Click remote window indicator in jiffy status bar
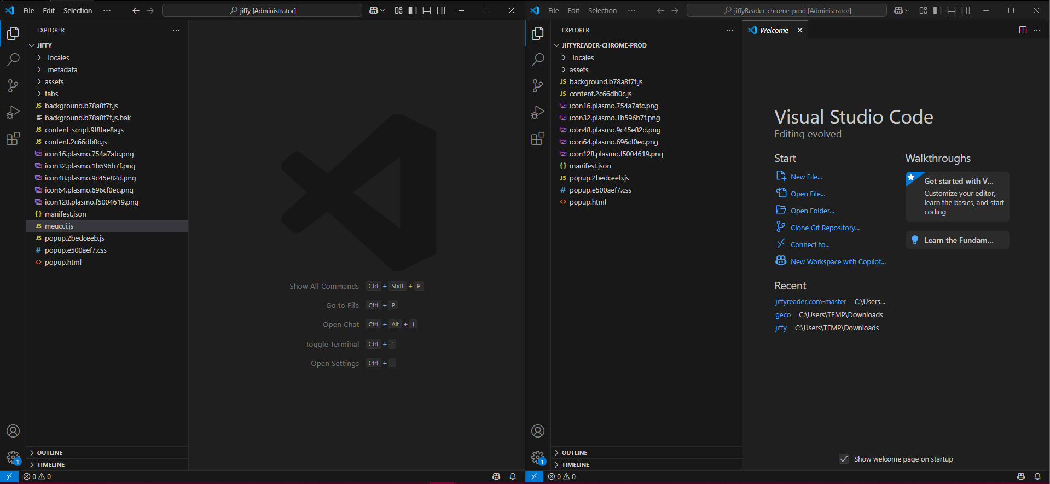 [9, 476]
